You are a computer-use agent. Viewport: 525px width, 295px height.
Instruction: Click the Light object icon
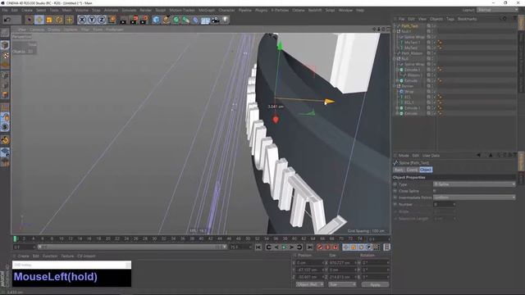point(226,20)
